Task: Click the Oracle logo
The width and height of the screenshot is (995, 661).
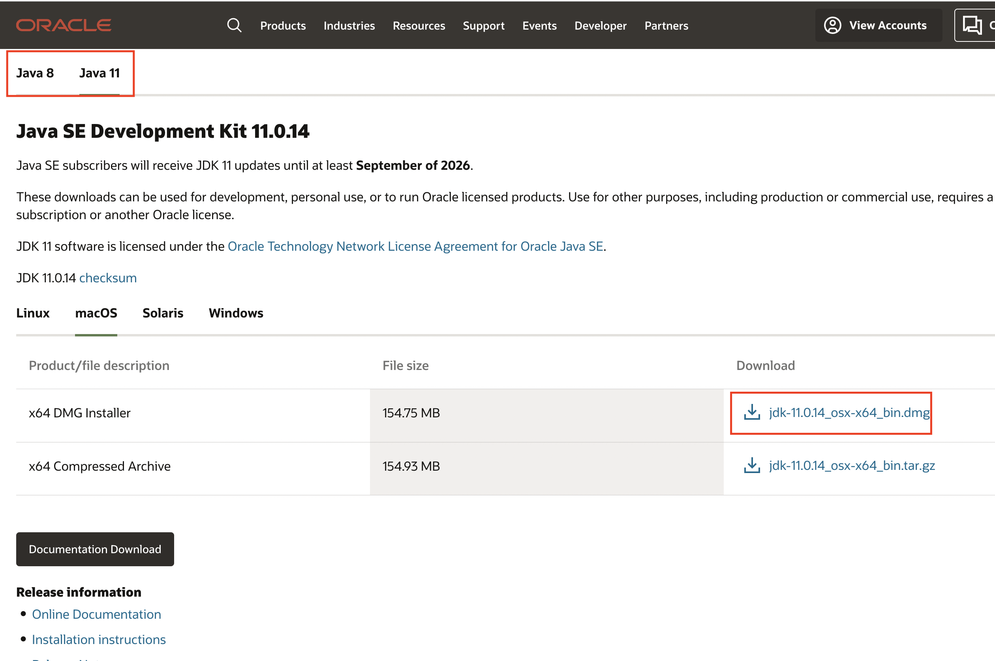Action: 64,25
